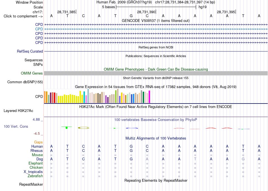The width and height of the screenshot is (268, 191).
Task: Click the light-blue CPD transcript label
Action: (39, 29)
